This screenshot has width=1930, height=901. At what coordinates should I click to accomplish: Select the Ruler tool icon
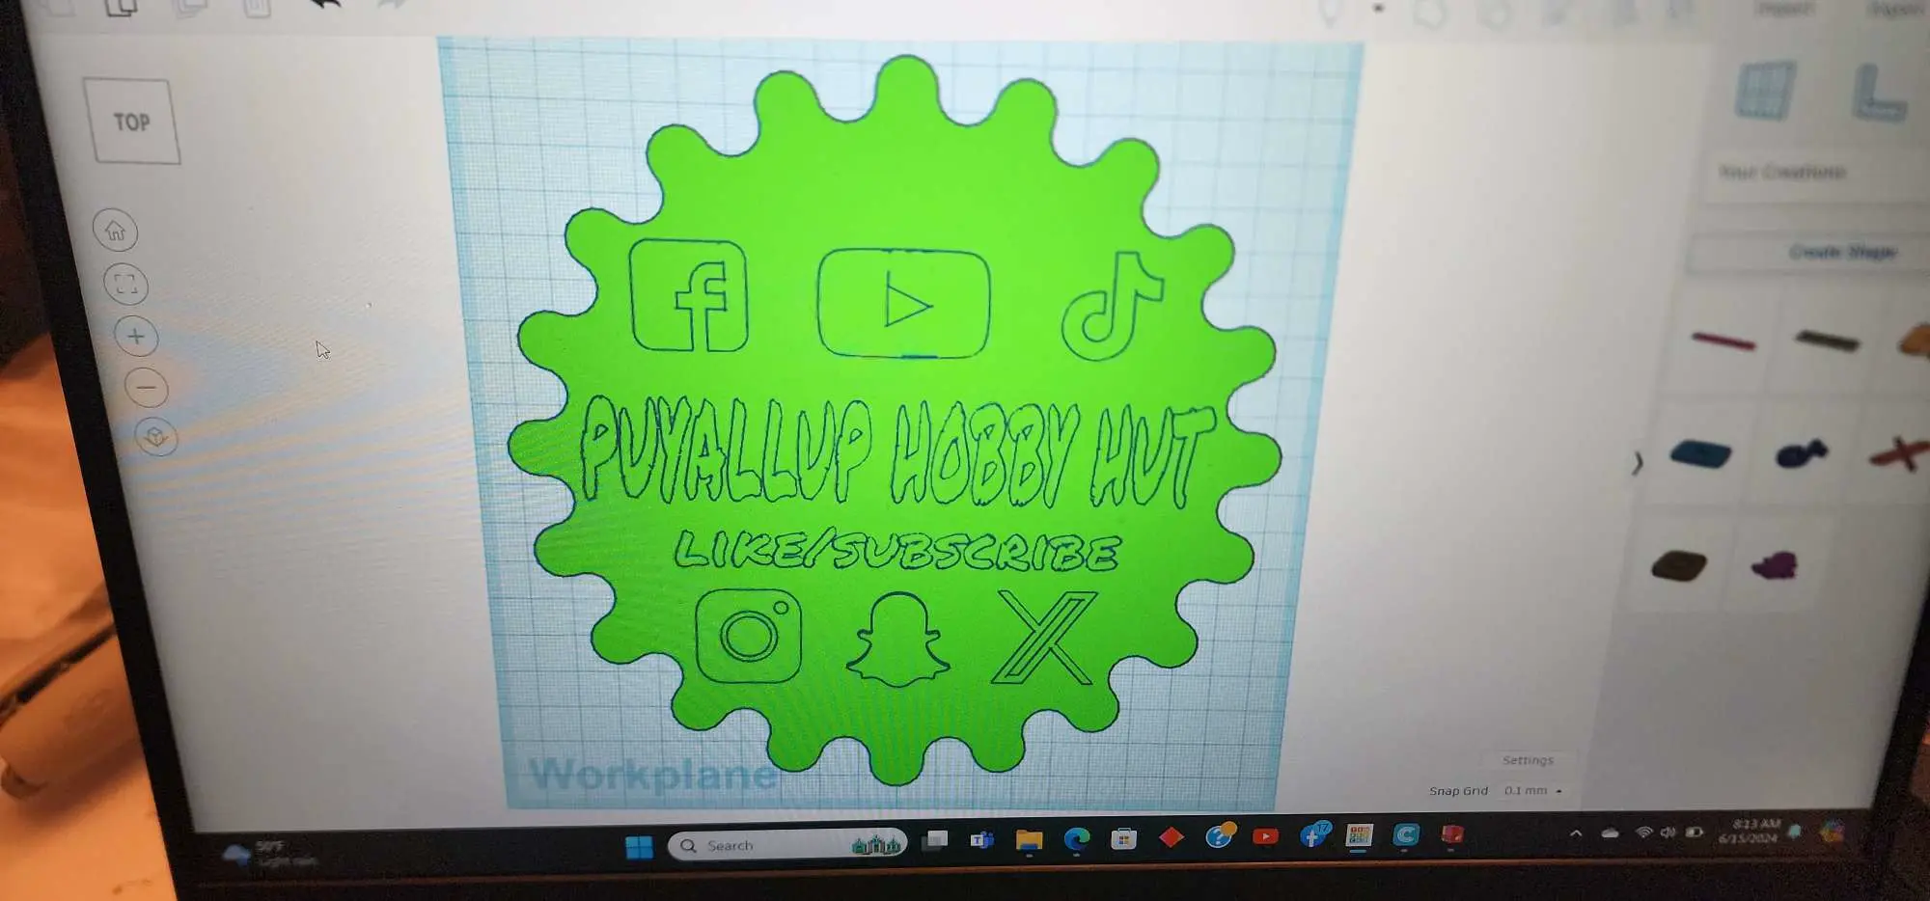pyautogui.click(x=1878, y=93)
